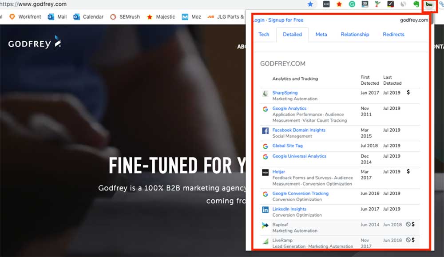The width and height of the screenshot is (444, 257).
Task: Click the LiveRamp entry name
Action: coord(282,240)
